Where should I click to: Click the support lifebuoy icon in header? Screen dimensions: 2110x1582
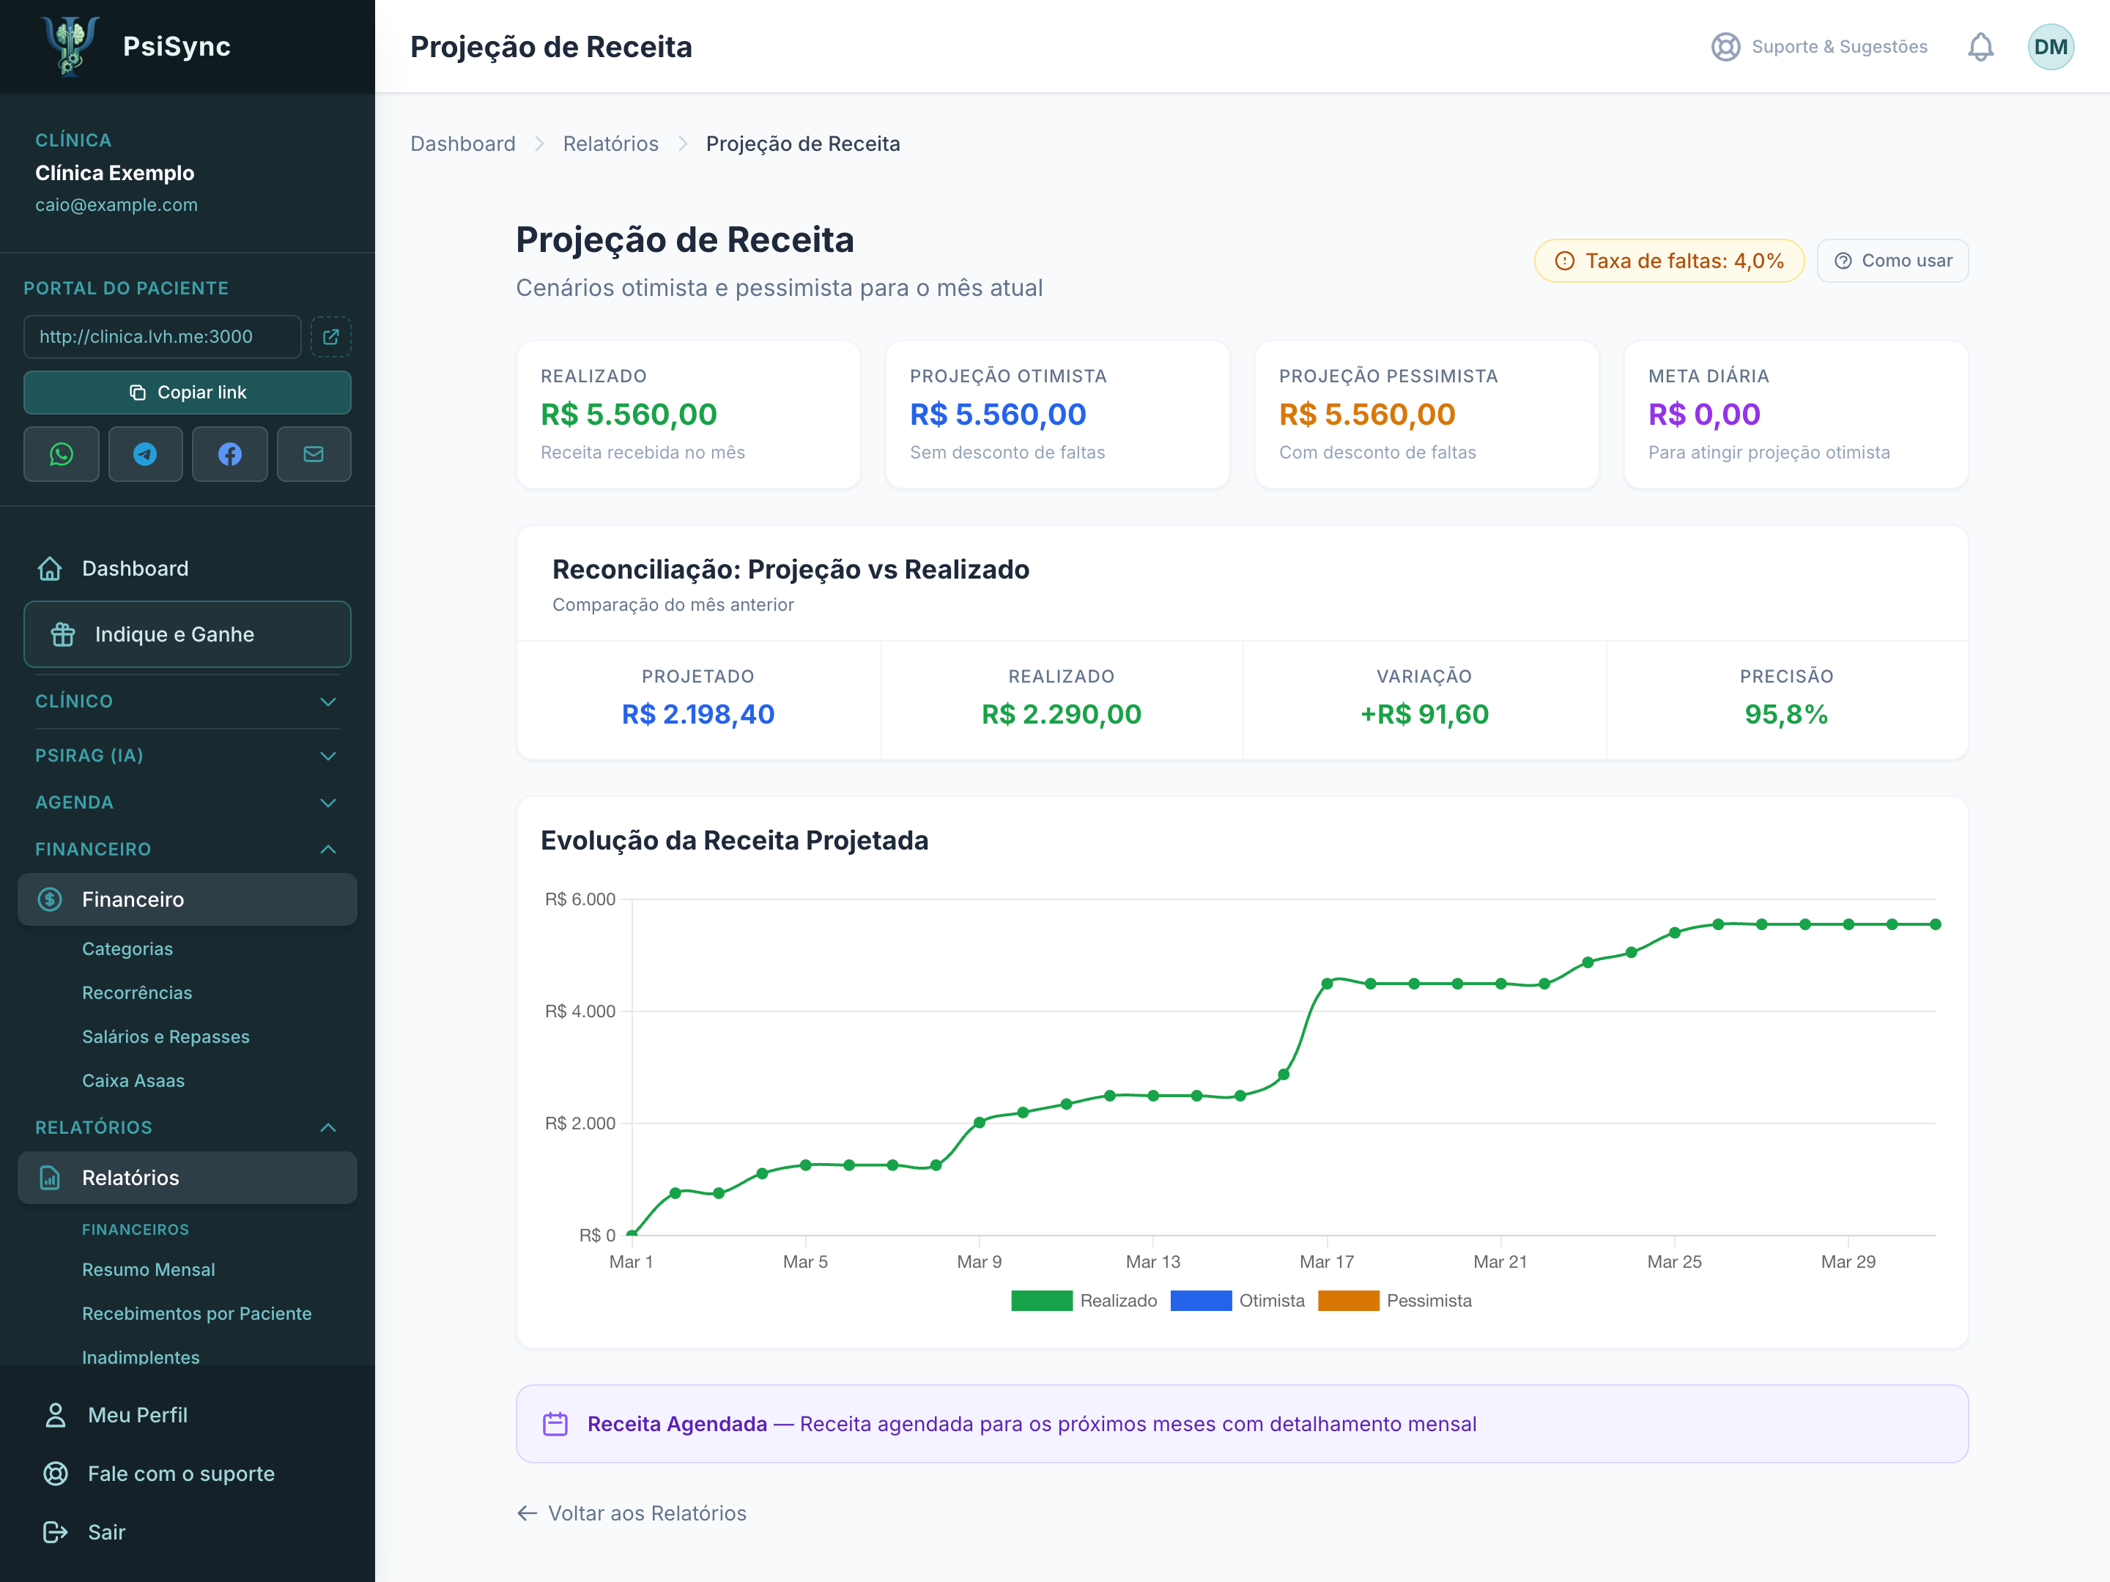point(1725,47)
